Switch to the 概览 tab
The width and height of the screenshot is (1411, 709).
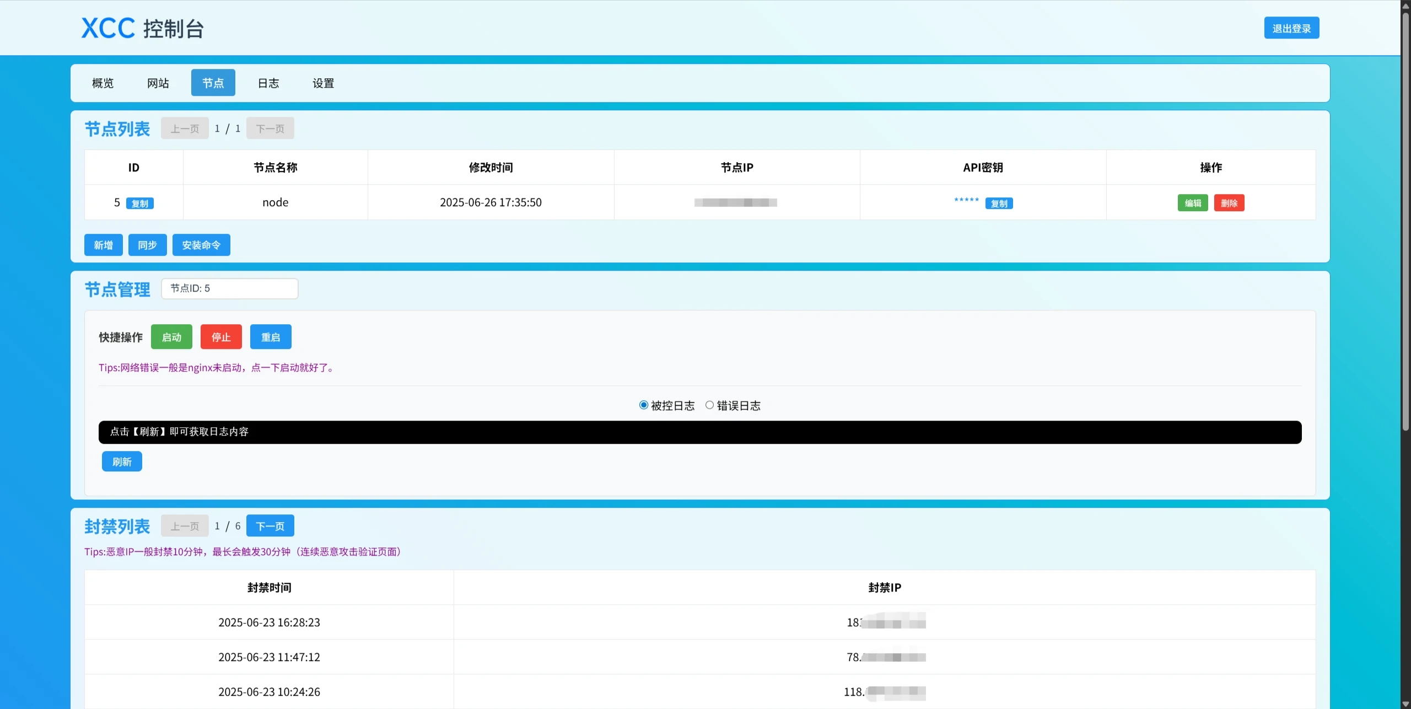103,83
